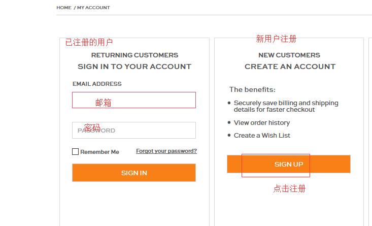372x226 pixels.
Task: Click the 'Create a Wish List' bullet
Action: click(x=262, y=135)
